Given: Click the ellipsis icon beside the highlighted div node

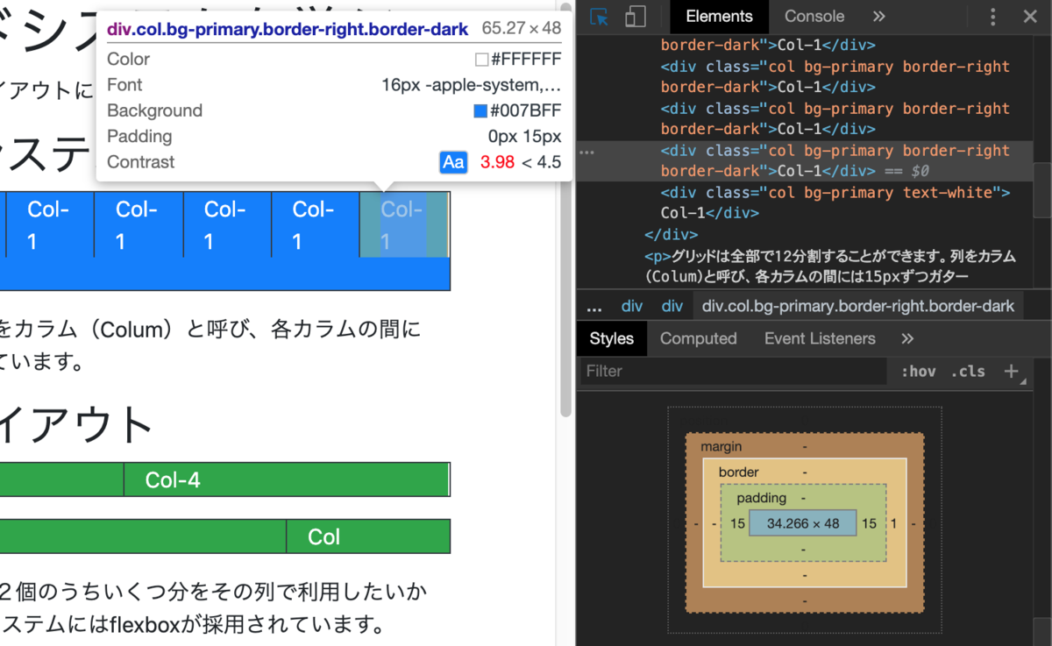Looking at the screenshot, I should (586, 151).
